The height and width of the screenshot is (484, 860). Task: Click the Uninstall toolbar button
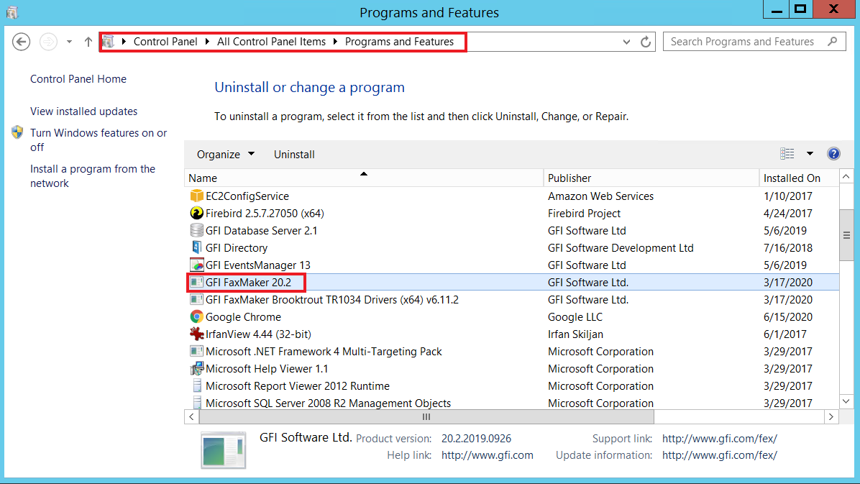tap(294, 154)
